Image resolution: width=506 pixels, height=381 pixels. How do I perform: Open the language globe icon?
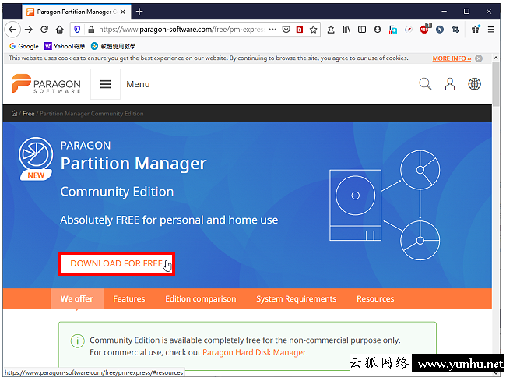click(474, 84)
